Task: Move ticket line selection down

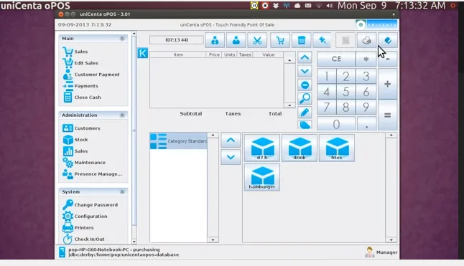Action: (305, 71)
